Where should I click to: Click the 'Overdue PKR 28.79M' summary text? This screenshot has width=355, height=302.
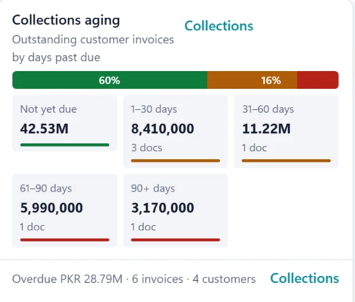click(x=67, y=279)
